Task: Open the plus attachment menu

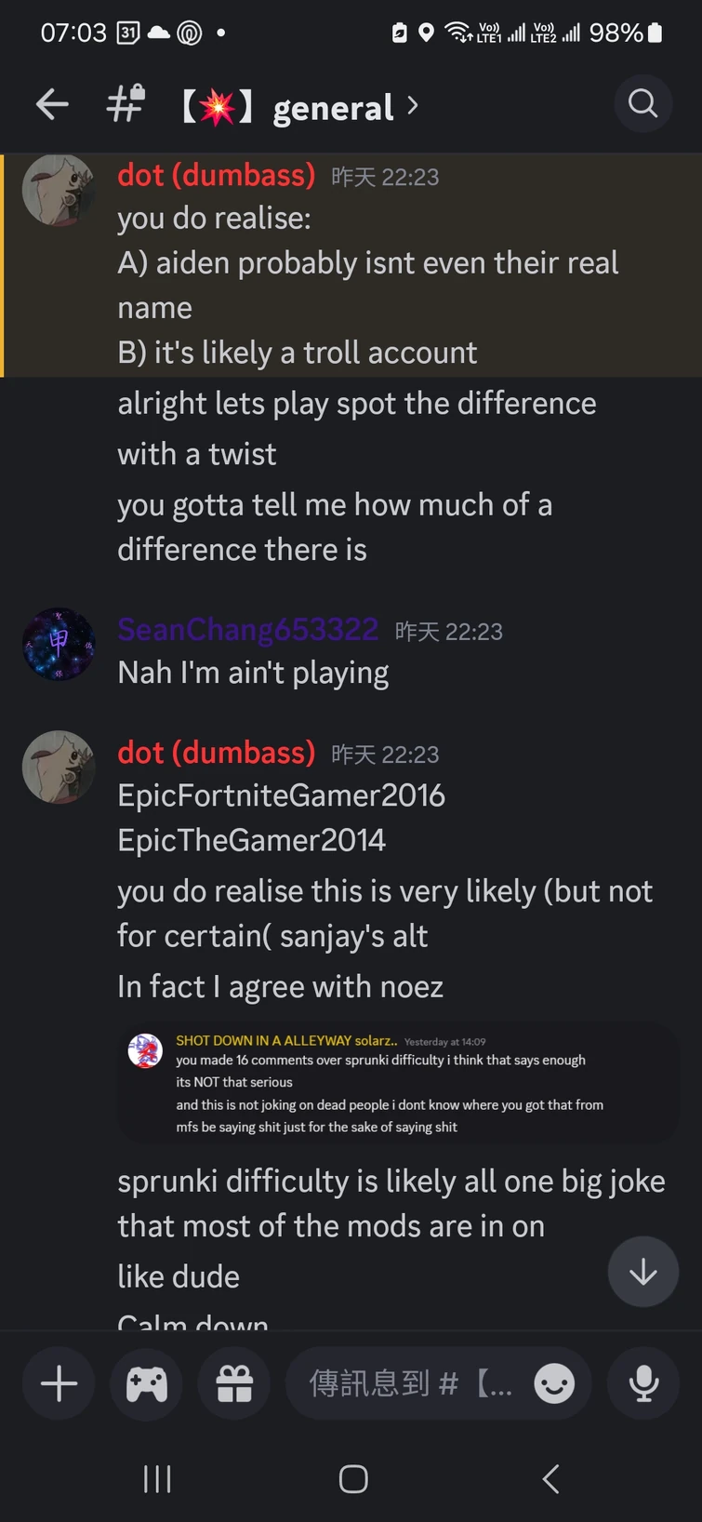Action: click(59, 1383)
